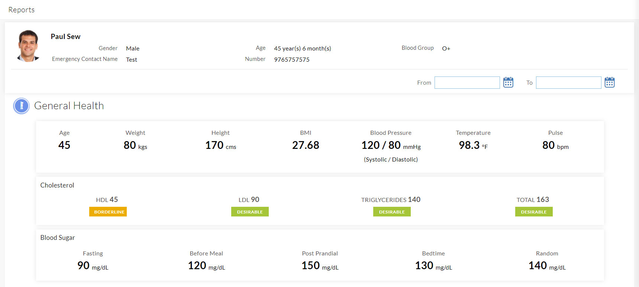Screen dimensions: 639x287
Task: Click the Total cholesterol Desirable badge
Action: pos(534,212)
